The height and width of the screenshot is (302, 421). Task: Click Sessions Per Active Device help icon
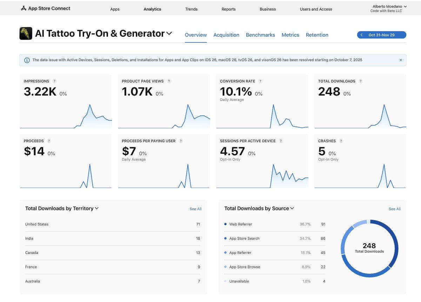tap(281, 141)
